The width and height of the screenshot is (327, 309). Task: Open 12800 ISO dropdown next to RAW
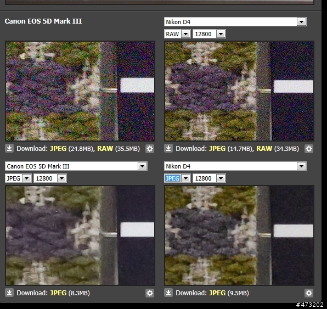(209, 34)
